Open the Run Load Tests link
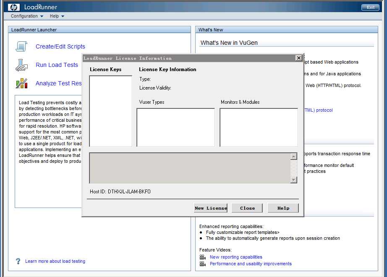The height and width of the screenshot is (277, 387). pyautogui.click(x=57, y=65)
